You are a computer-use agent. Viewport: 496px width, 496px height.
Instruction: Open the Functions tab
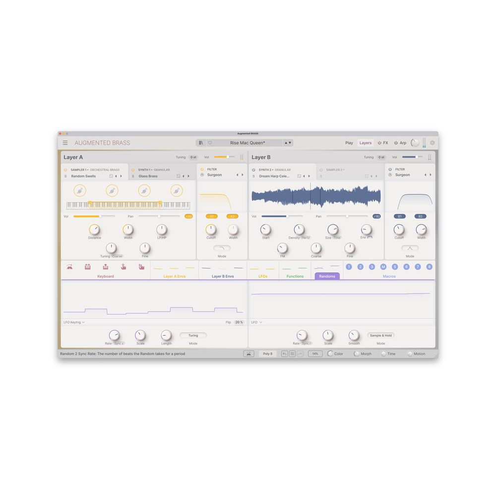295,276
